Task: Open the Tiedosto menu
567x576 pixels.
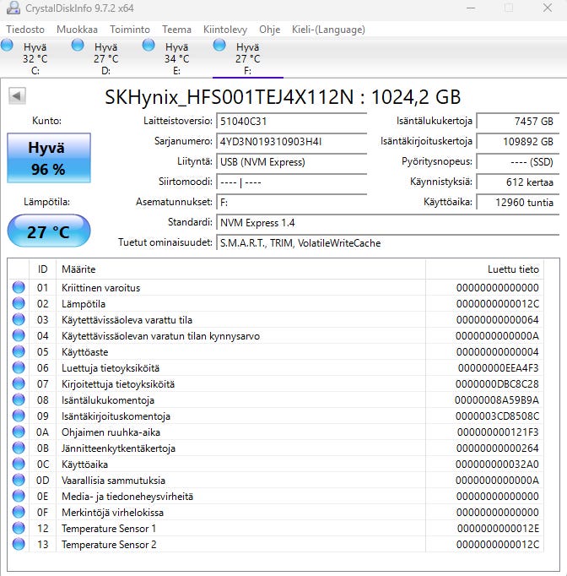Action: point(25,30)
